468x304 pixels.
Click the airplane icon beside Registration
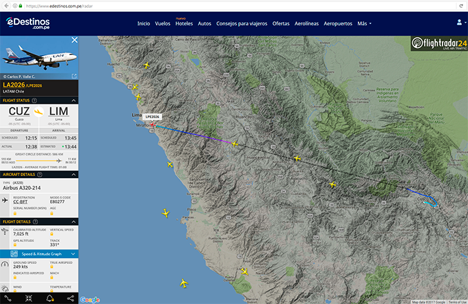5,200
